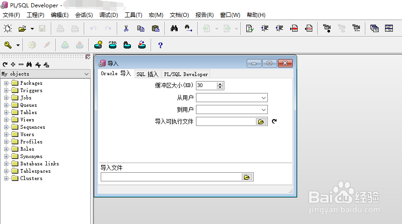
Task: Click the 缓冲区大小 value field
Action: (x=206, y=86)
